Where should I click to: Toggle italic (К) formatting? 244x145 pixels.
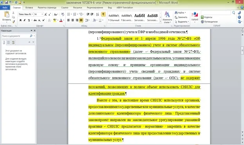click(25, 20)
